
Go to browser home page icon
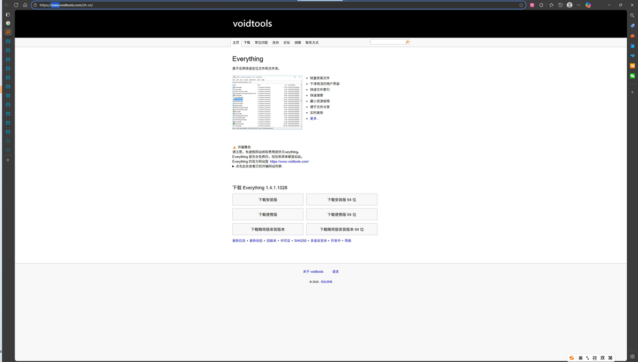point(25,5)
